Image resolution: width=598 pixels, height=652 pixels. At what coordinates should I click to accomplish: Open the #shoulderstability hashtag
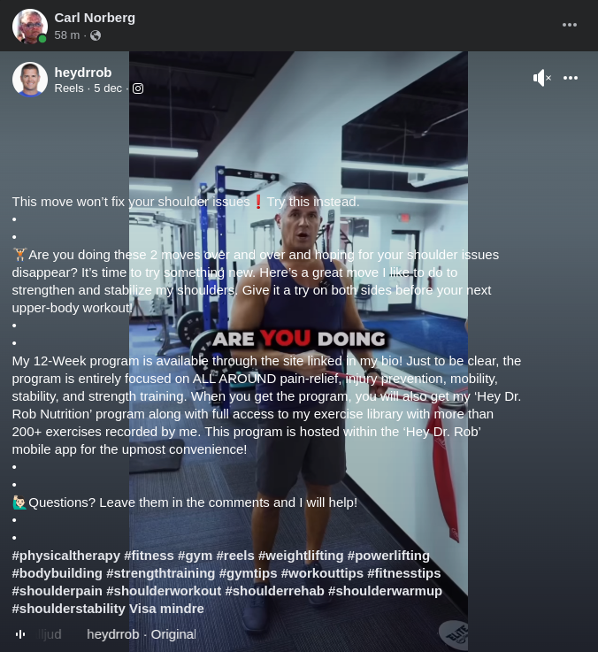point(69,609)
